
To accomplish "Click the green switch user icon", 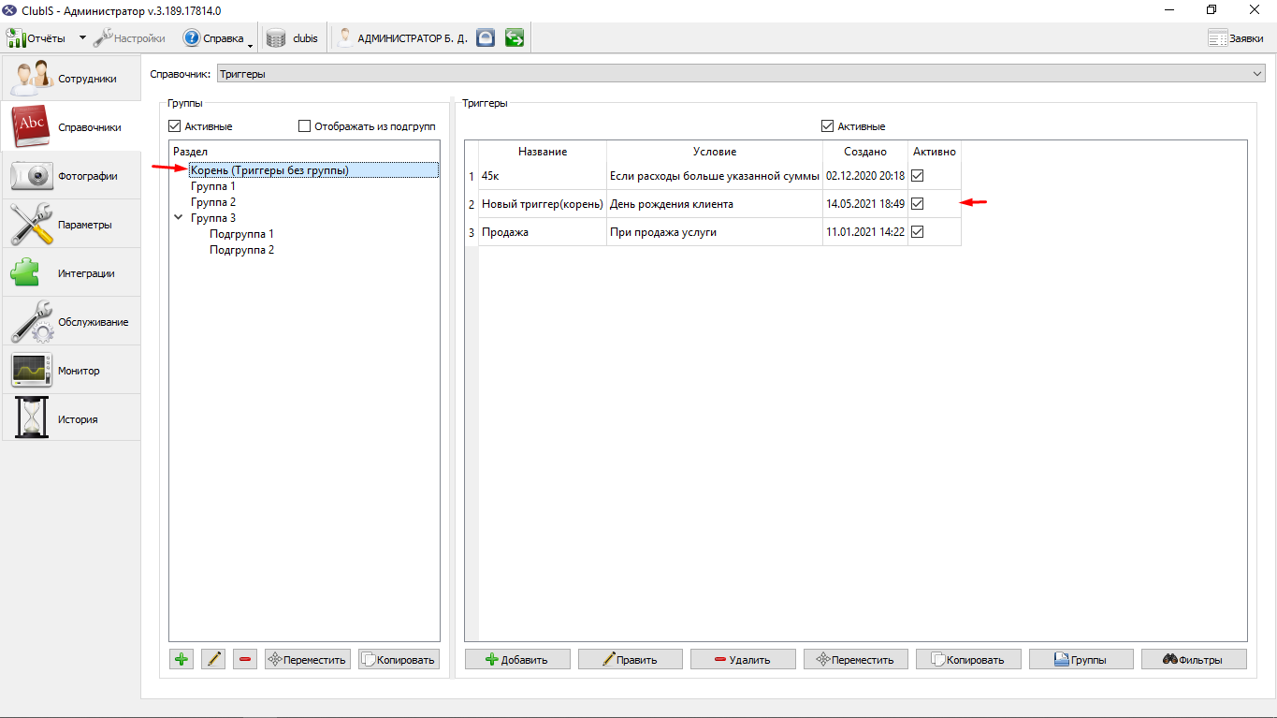I will pyautogui.click(x=514, y=38).
